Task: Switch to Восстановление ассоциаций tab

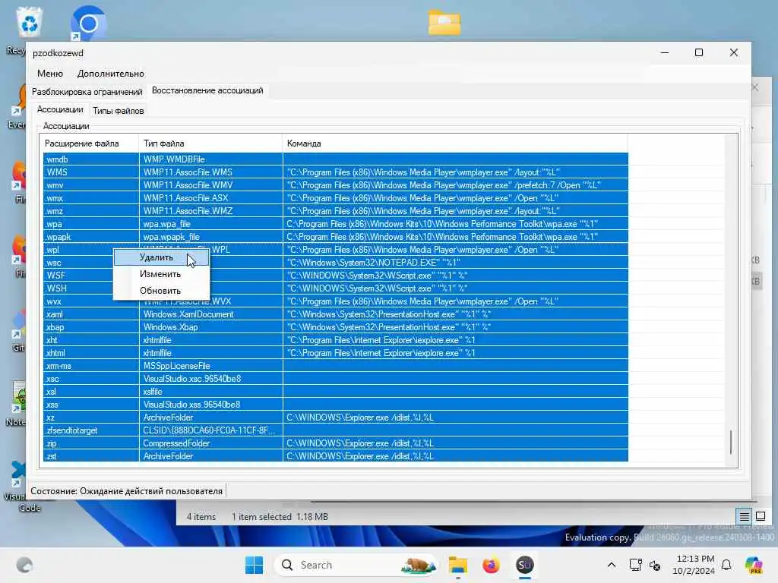Action: point(207,90)
